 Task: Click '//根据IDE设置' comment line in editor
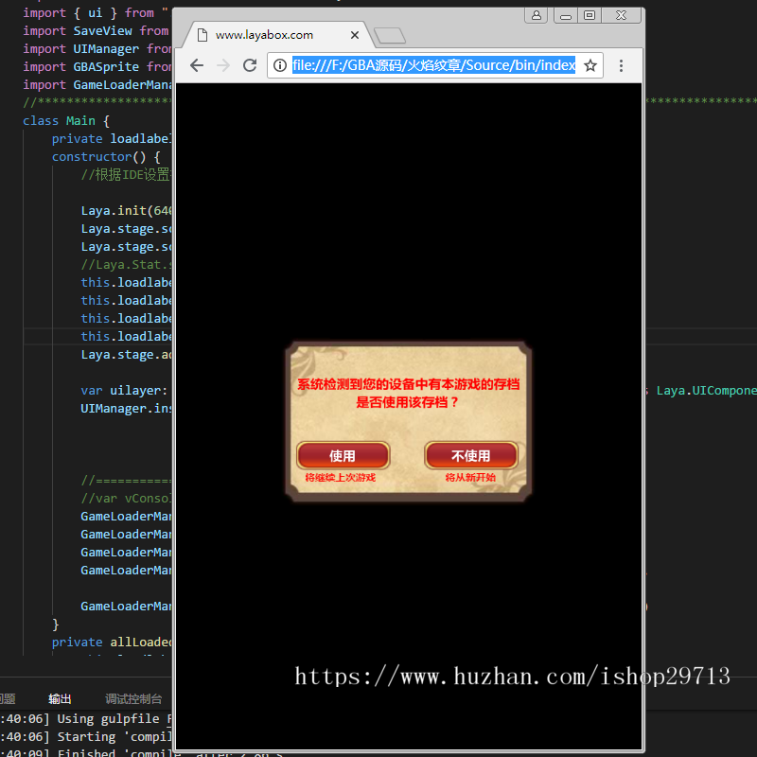126,174
